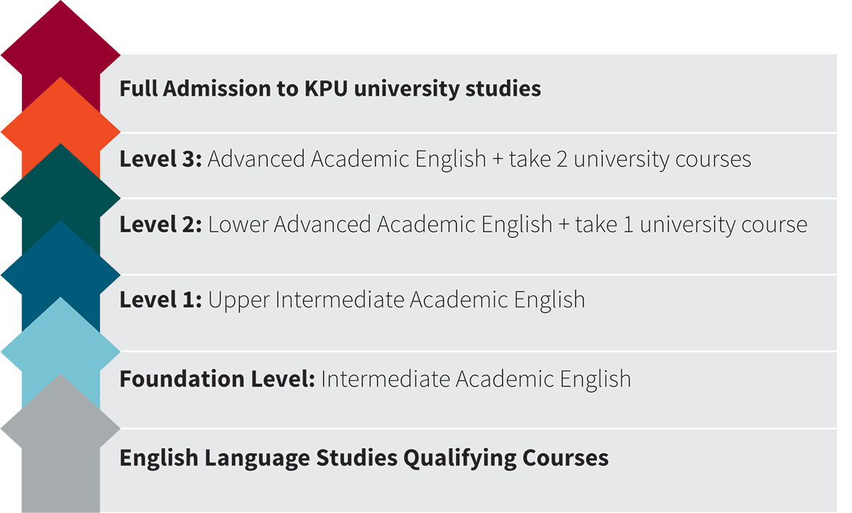Image resolution: width=852 pixels, height=513 pixels.
Task: Select "Advanced Academic English" in Level 3 row
Action: [x=346, y=159]
